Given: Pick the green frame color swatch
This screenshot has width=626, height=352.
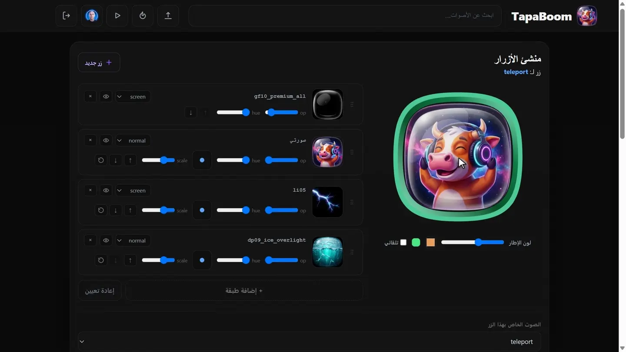Looking at the screenshot, I should pyautogui.click(x=416, y=242).
